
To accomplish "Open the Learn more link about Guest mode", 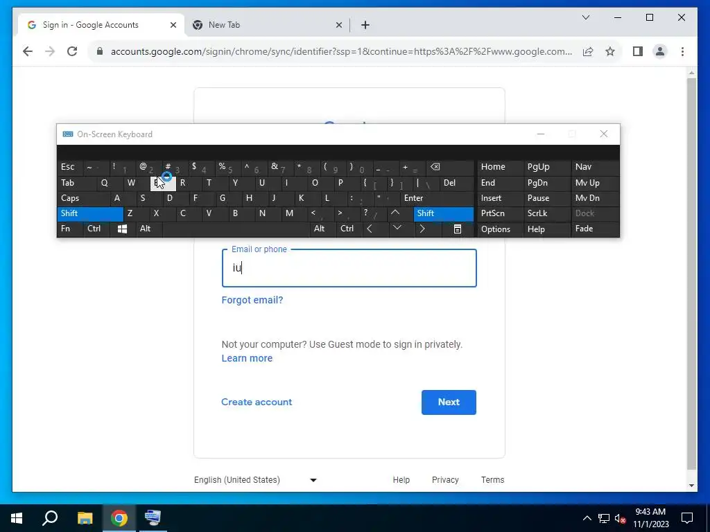I will pos(247,358).
